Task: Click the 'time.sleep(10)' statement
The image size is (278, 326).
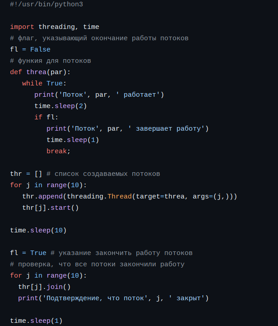Action: 38,230
